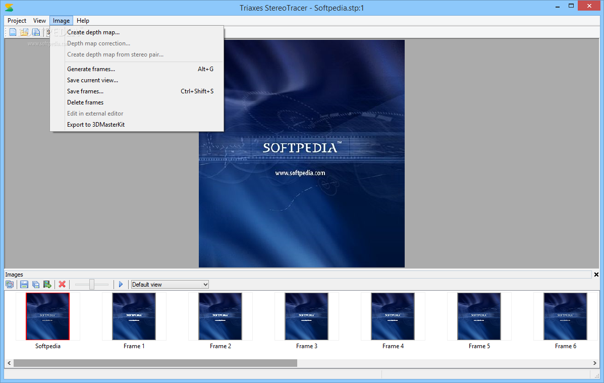Choose Create depth map... menu entry
Image resolution: width=604 pixels, height=383 pixels.
[137, 32]
